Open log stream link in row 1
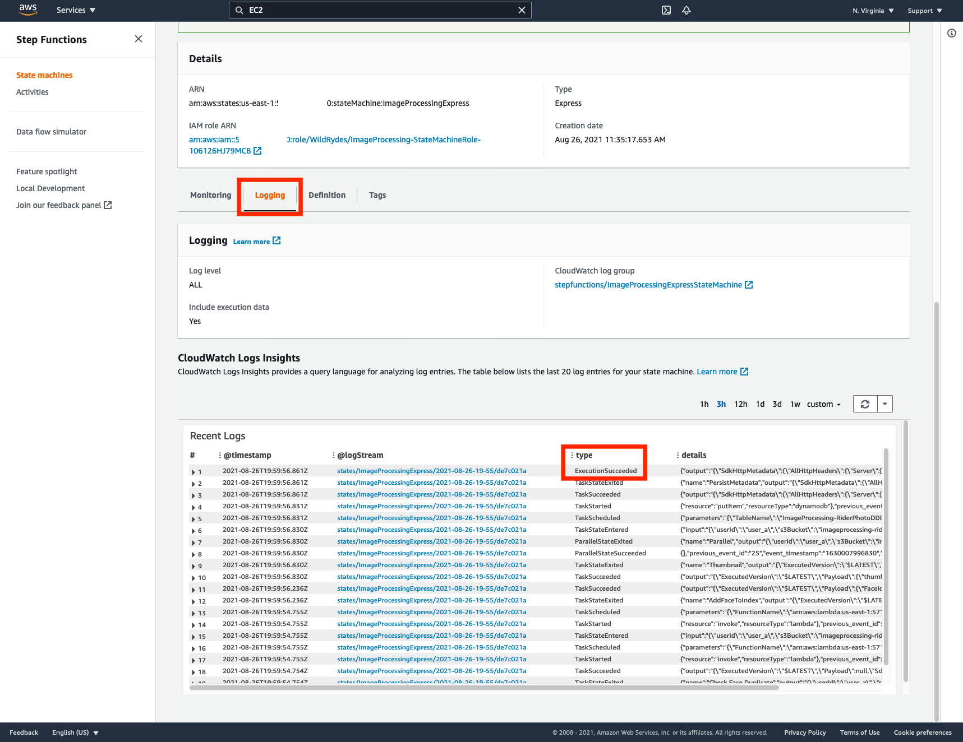Screen dimensions: 963x742 pyautogui.click(x=432, y=471)
